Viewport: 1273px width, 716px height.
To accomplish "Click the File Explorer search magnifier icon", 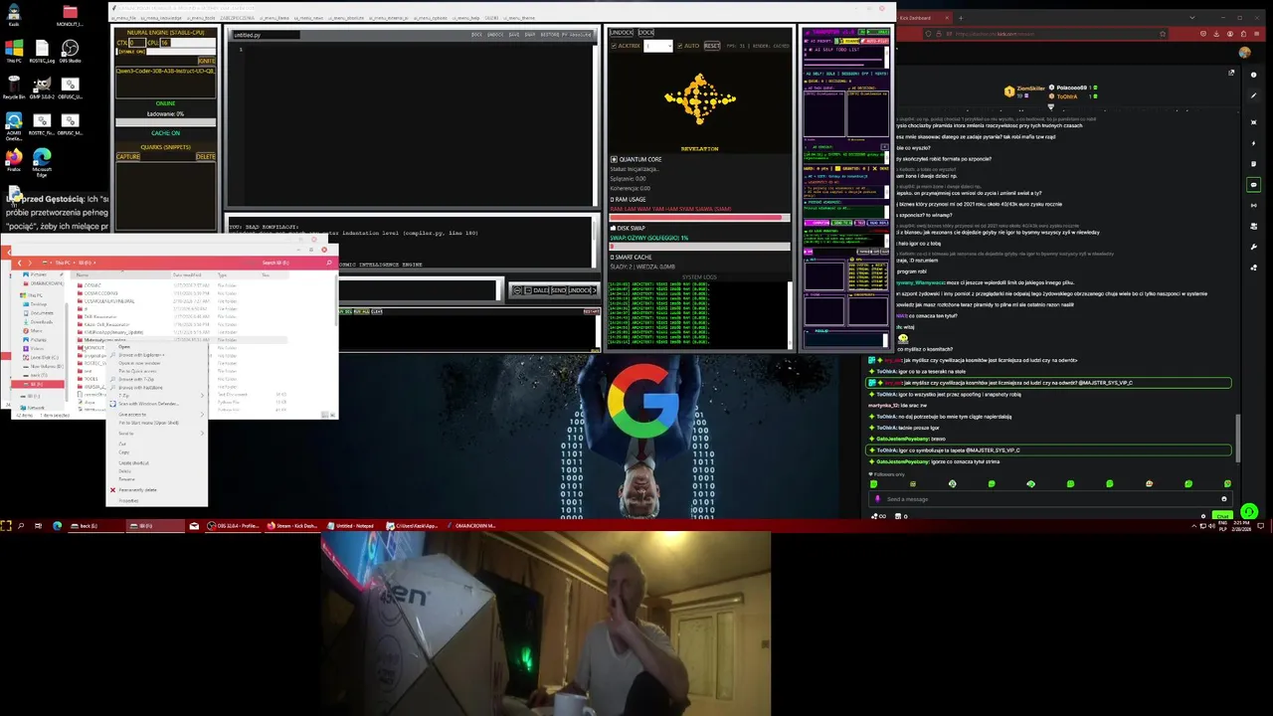I will (x=329, y=263).
